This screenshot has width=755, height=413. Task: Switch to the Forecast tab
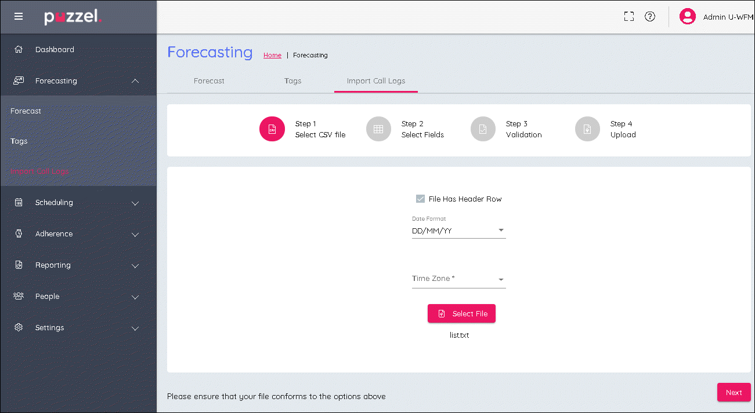pos(209,81)
